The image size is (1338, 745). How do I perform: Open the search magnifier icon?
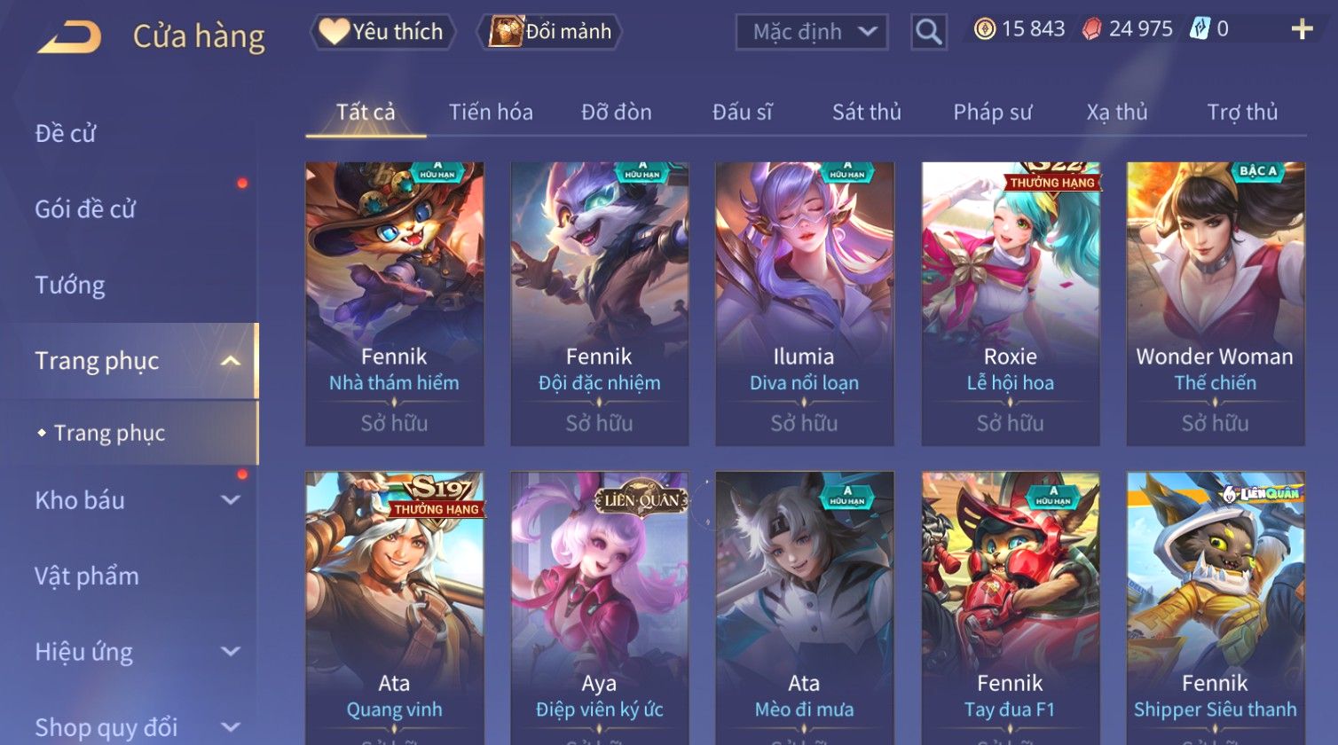point(929,32)
